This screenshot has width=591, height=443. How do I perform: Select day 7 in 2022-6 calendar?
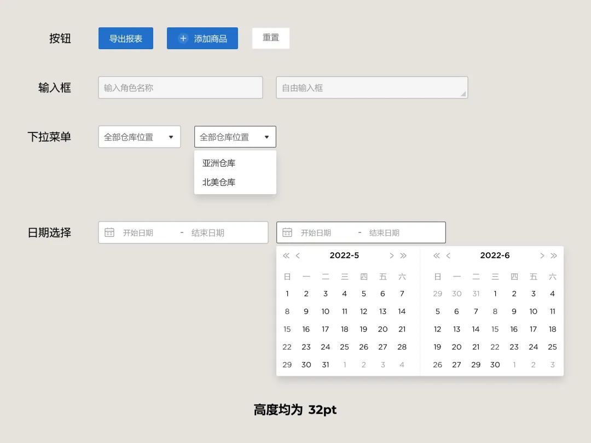click(x=476, y=312)
